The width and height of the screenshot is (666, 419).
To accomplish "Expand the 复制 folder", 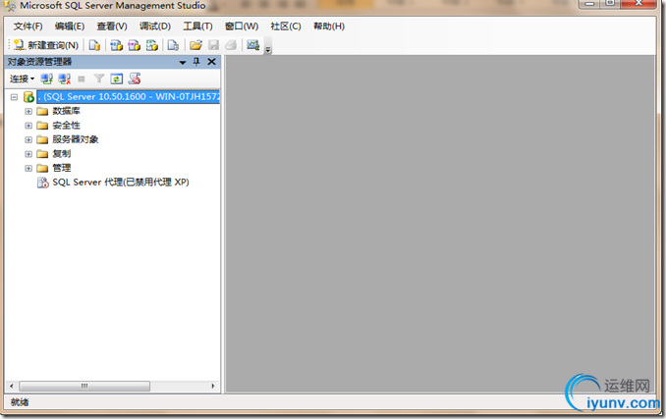I will click(x=28, y=154).
